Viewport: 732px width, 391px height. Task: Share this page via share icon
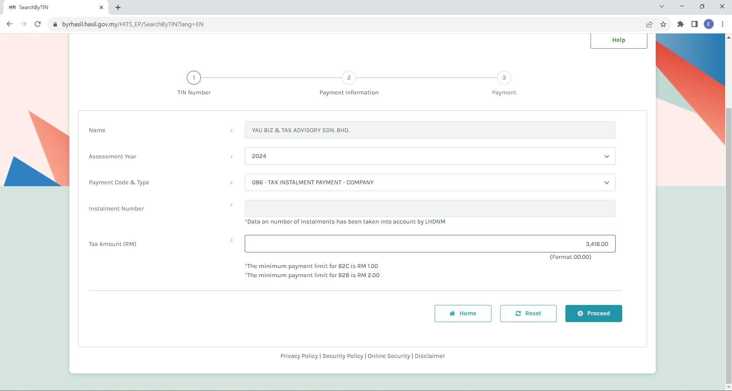[x=649, y=24]
